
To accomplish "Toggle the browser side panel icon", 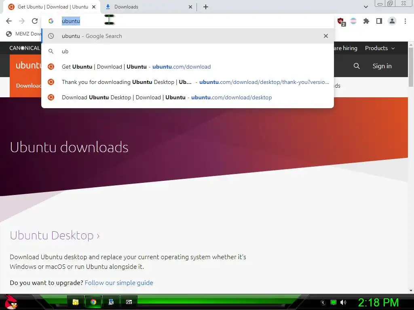I will pyautogui.click(x=379, y=21).
